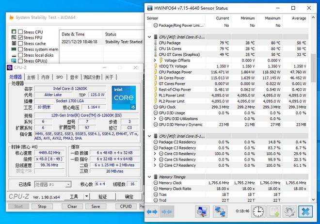Click Memory Timings section chip icon
The image size is (320, 224).
156,177
